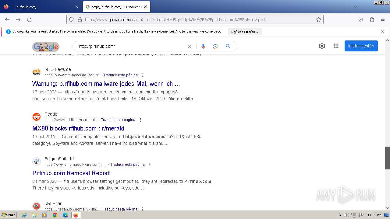Screen dimensions: 390x219
Task: Bookmark this page with the star icon
Action: tap(319, 19)
